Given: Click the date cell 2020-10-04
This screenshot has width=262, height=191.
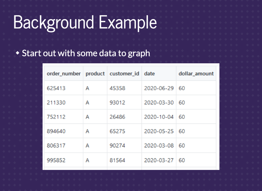Looking at the screenshot, I should [159, 117].
